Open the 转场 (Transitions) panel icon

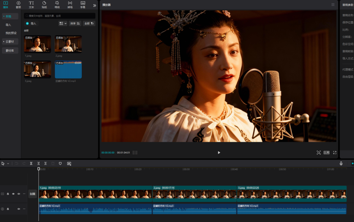(x=70, y=5)
